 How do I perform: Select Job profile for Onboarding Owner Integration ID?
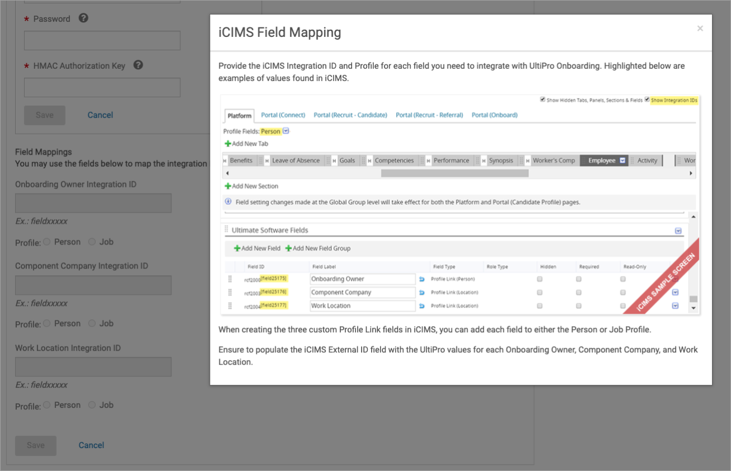[92, 242]
